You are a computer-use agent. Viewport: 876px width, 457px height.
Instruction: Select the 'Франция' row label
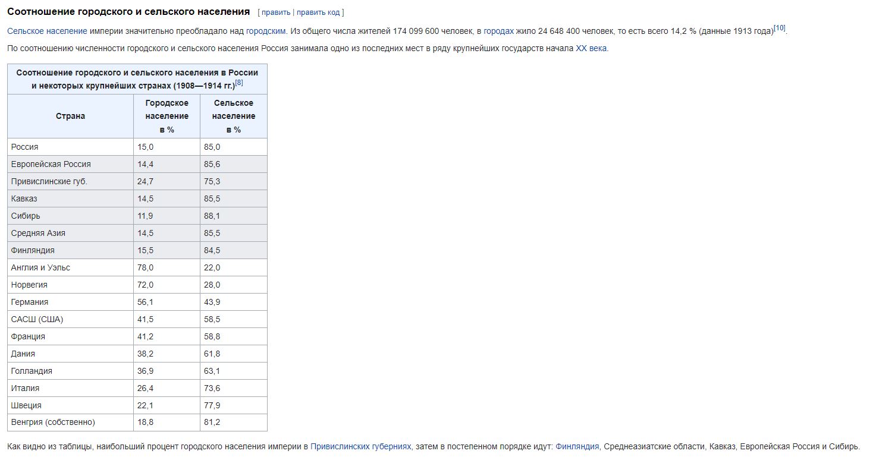[x=28, y=336]
